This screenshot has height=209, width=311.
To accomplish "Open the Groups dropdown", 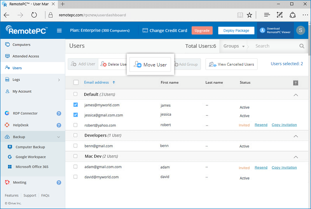I will (234, 46).
